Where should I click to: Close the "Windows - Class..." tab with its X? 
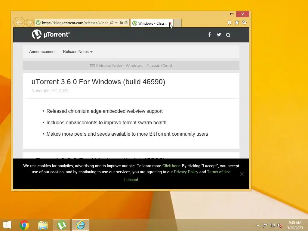pos(170,23)
